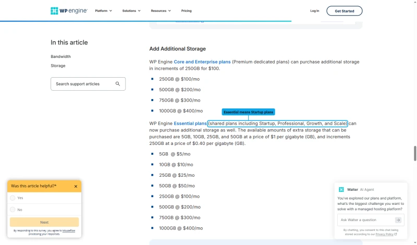
Task: Click the Walter AI Agent logo icon
Action: click(x=341, y=190)
